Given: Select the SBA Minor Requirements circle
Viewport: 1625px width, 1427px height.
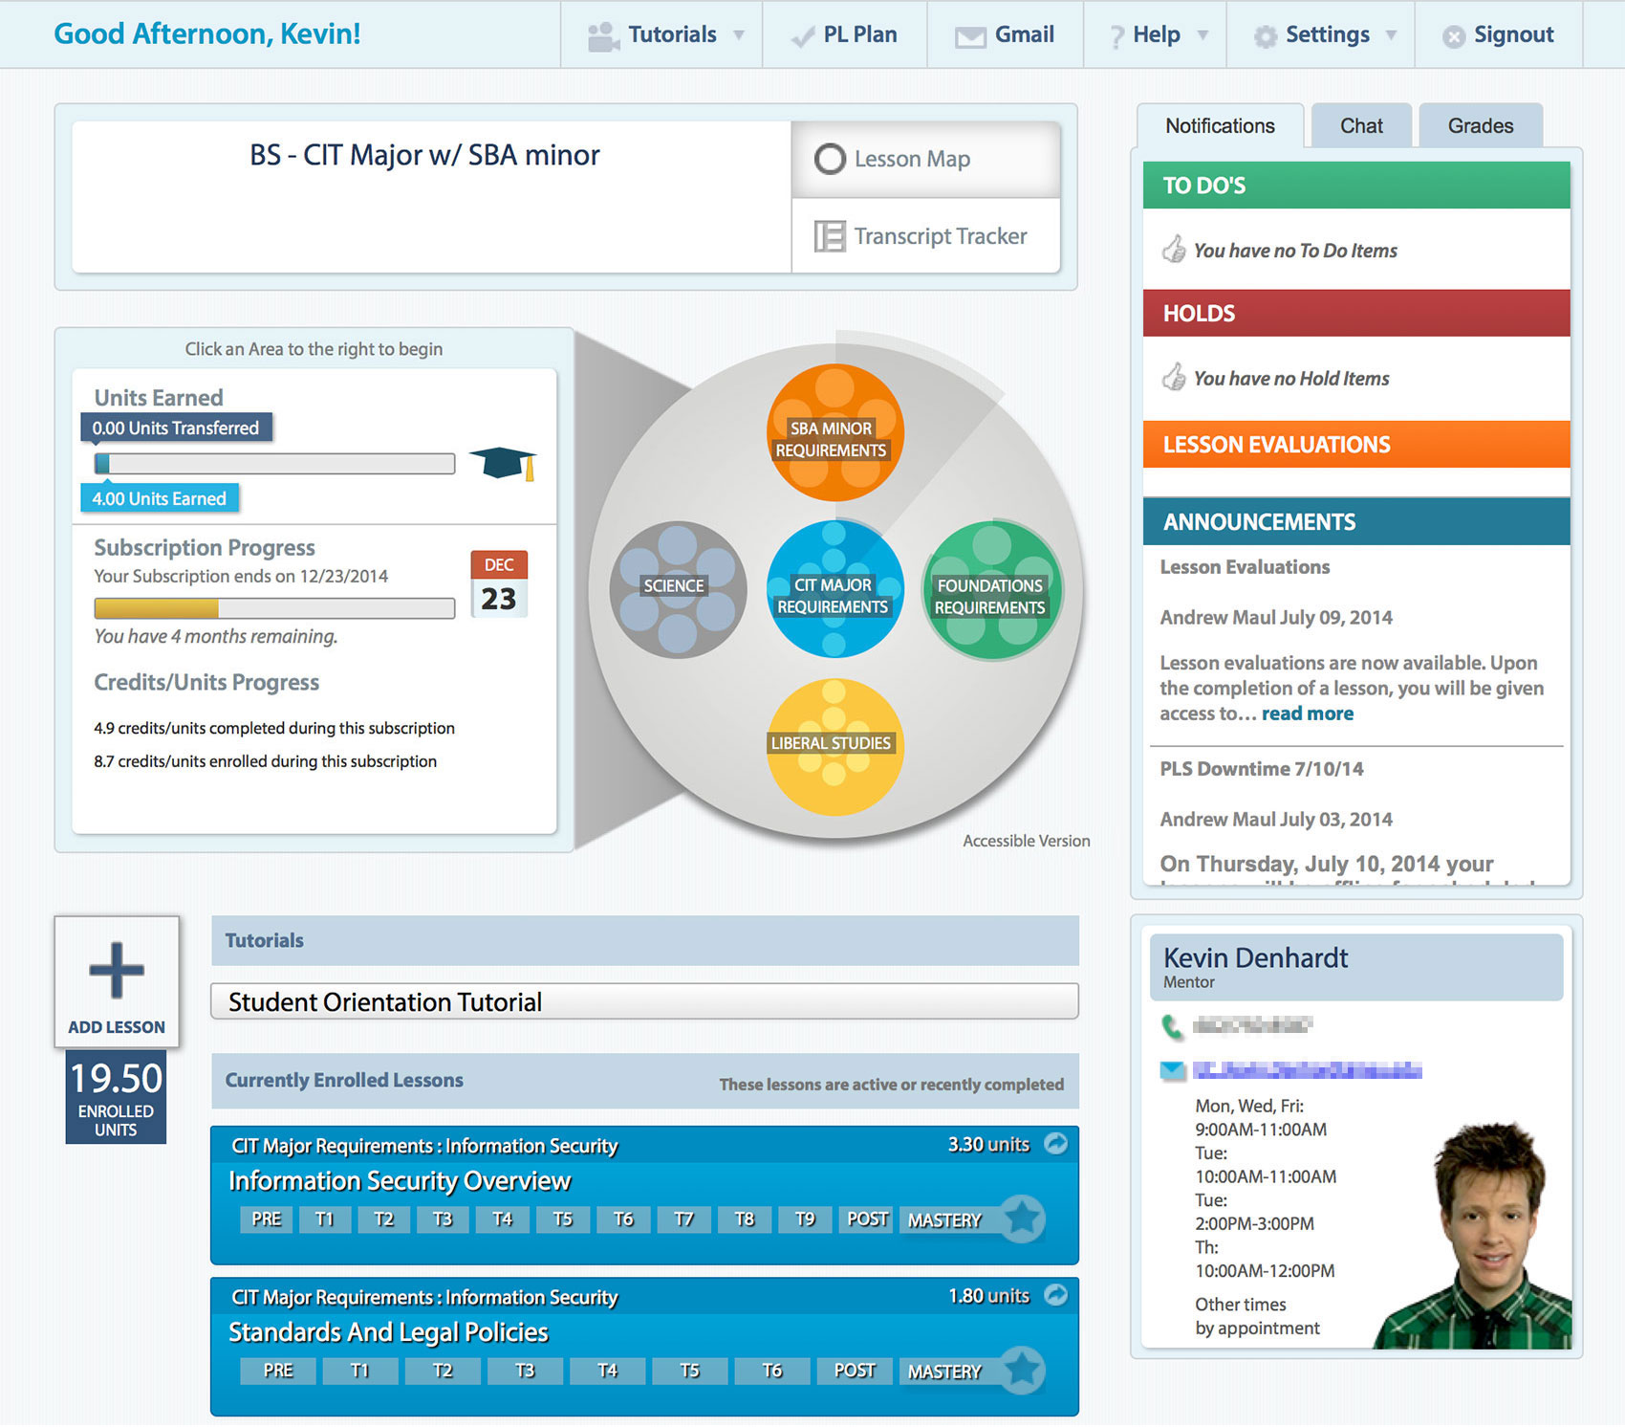Looking at the screenshot, I should point(834,433).
